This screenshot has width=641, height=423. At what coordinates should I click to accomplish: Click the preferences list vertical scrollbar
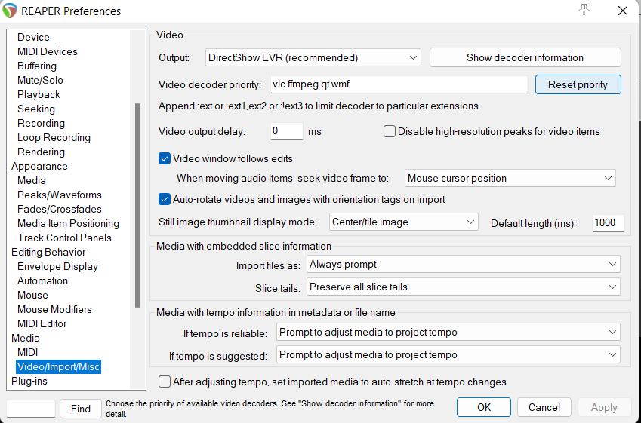pos(137,204)
